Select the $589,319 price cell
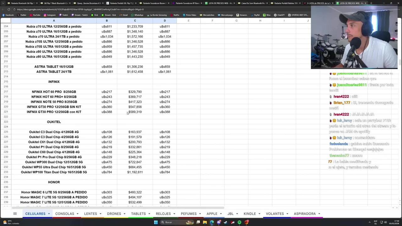This screenshot has height=226, width=402. pos(135,112)
